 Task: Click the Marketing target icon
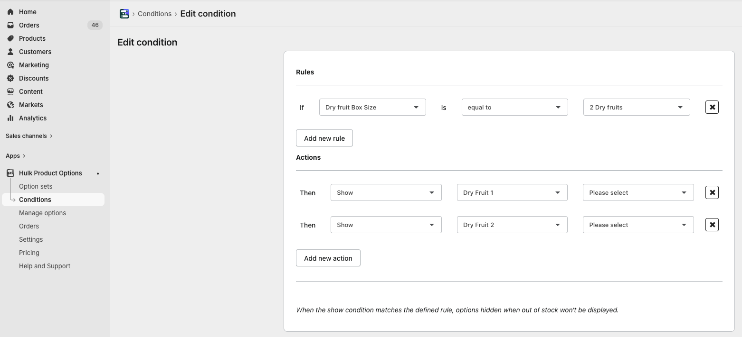coord(10,65)
